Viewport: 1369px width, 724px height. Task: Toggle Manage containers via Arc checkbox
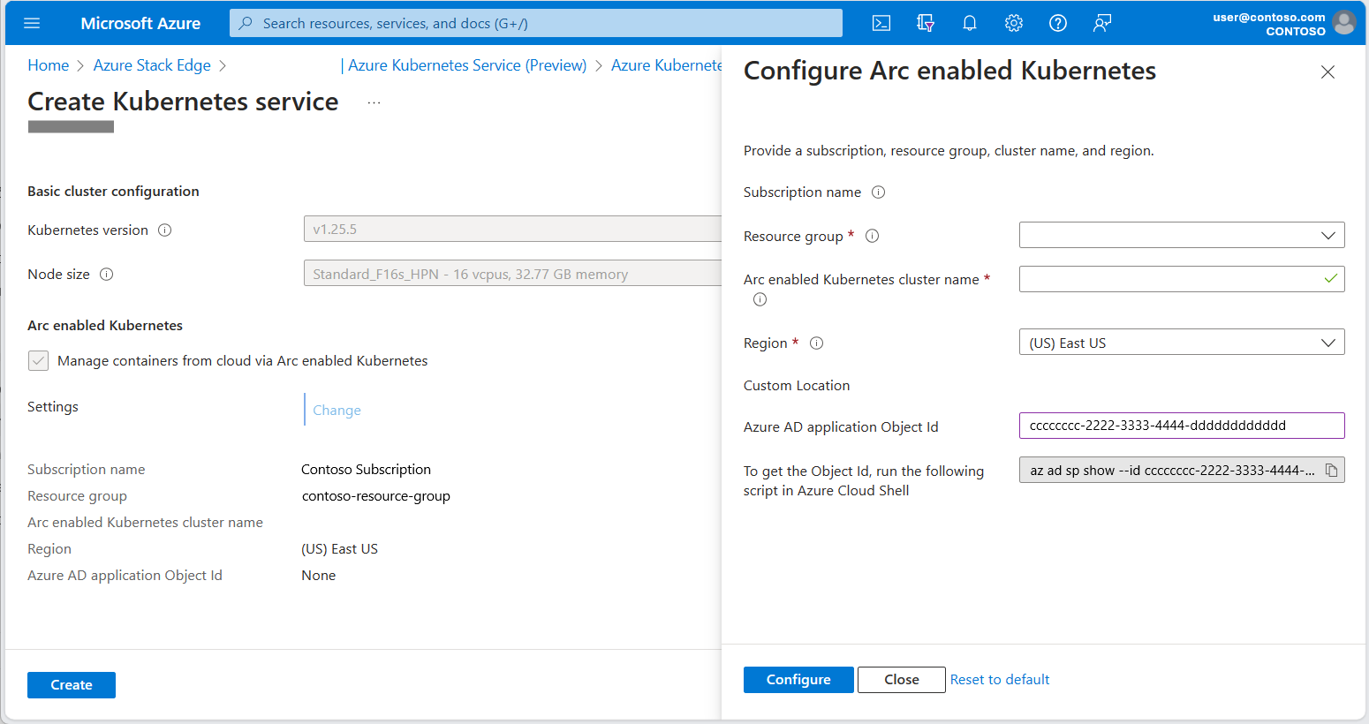coord(39,360)
